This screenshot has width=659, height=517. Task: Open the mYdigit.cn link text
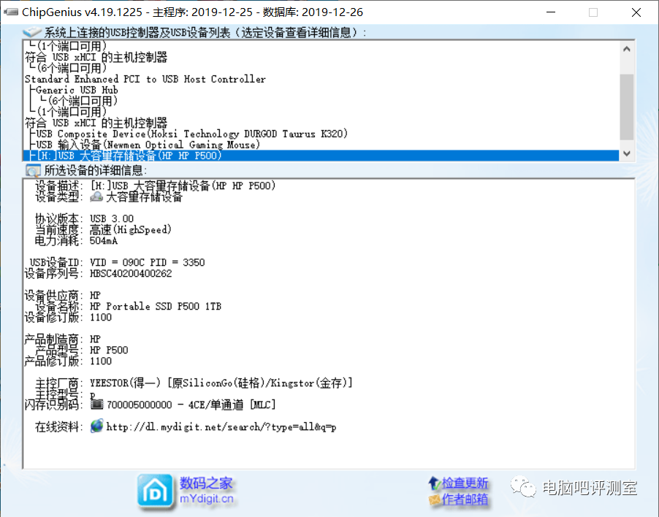206,499
